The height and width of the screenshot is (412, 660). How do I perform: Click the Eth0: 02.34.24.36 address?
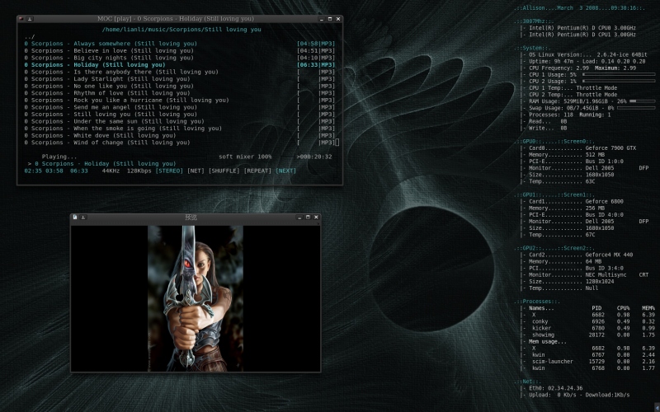[x=555, y=388]
